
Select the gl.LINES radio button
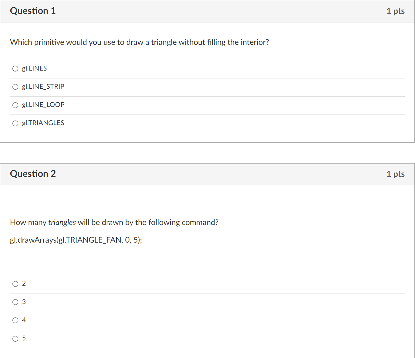click(15, 69)
